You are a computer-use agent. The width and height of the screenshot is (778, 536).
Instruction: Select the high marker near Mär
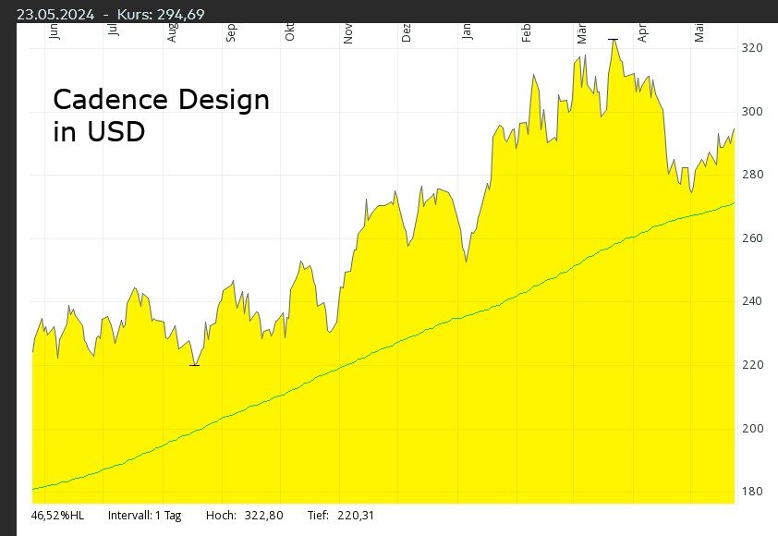pyautogui.click(x=612, y=41)
